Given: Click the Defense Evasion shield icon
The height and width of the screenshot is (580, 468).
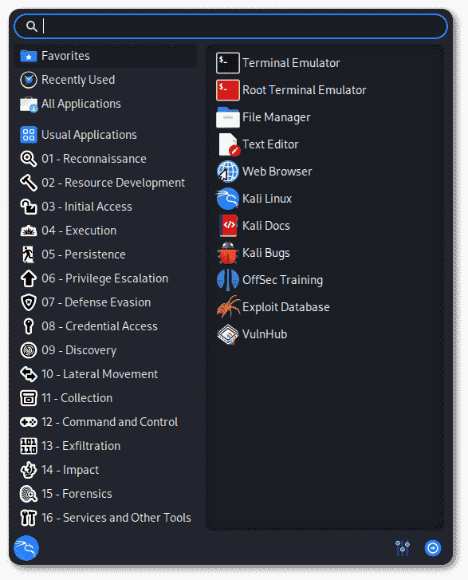Looking at the screenshot, I should coord(29,302).
